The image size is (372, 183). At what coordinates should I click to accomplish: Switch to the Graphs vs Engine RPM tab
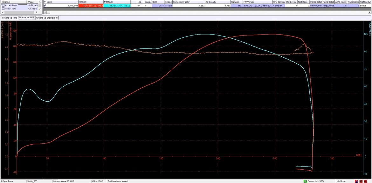47,18
